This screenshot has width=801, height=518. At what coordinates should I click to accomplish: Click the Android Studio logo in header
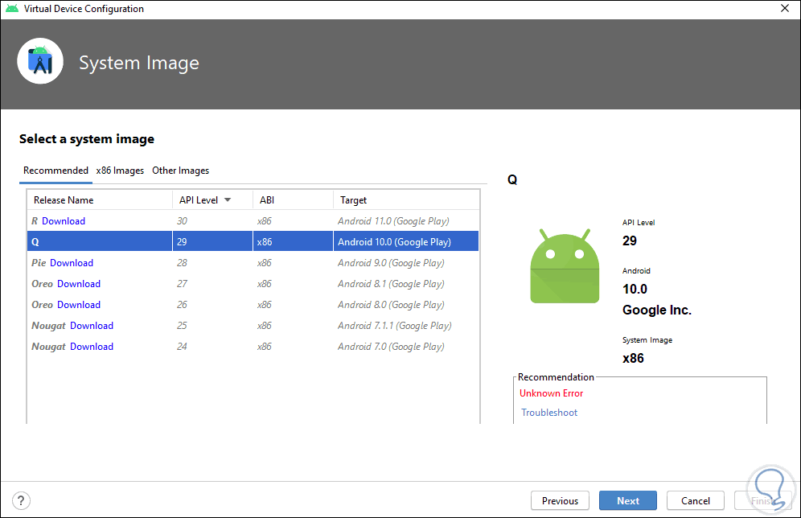tap(40, 61)
